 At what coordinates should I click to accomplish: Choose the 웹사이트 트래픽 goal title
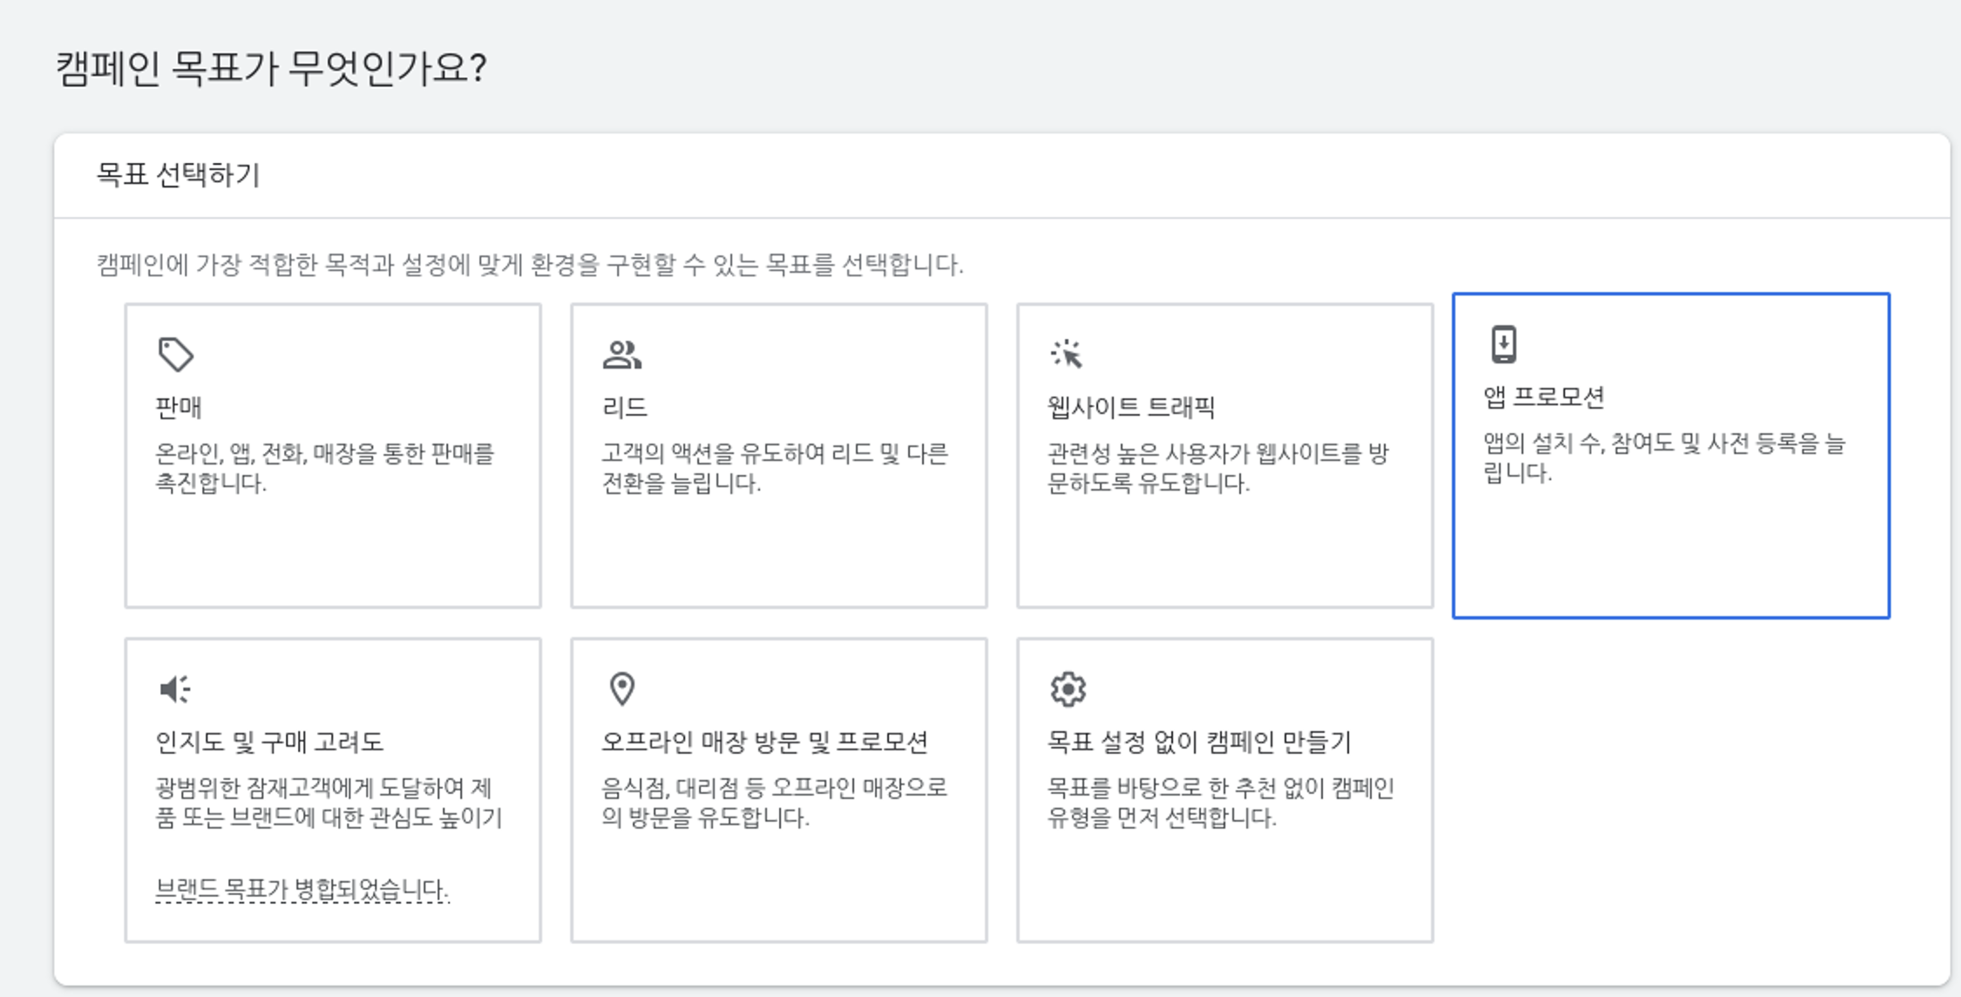[x=1130, y=407]
